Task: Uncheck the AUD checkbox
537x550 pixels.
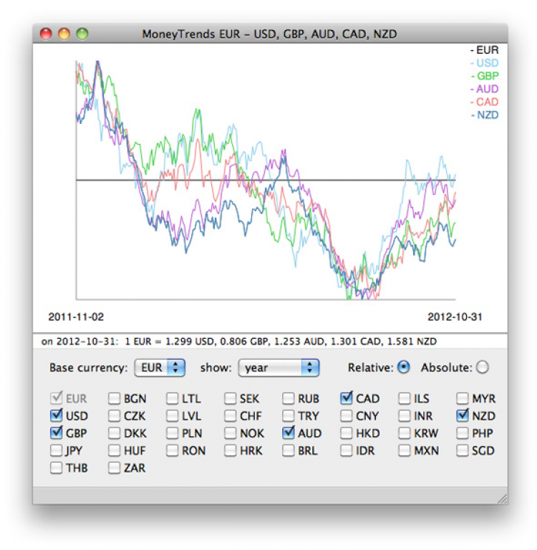Action: (289, 433)
